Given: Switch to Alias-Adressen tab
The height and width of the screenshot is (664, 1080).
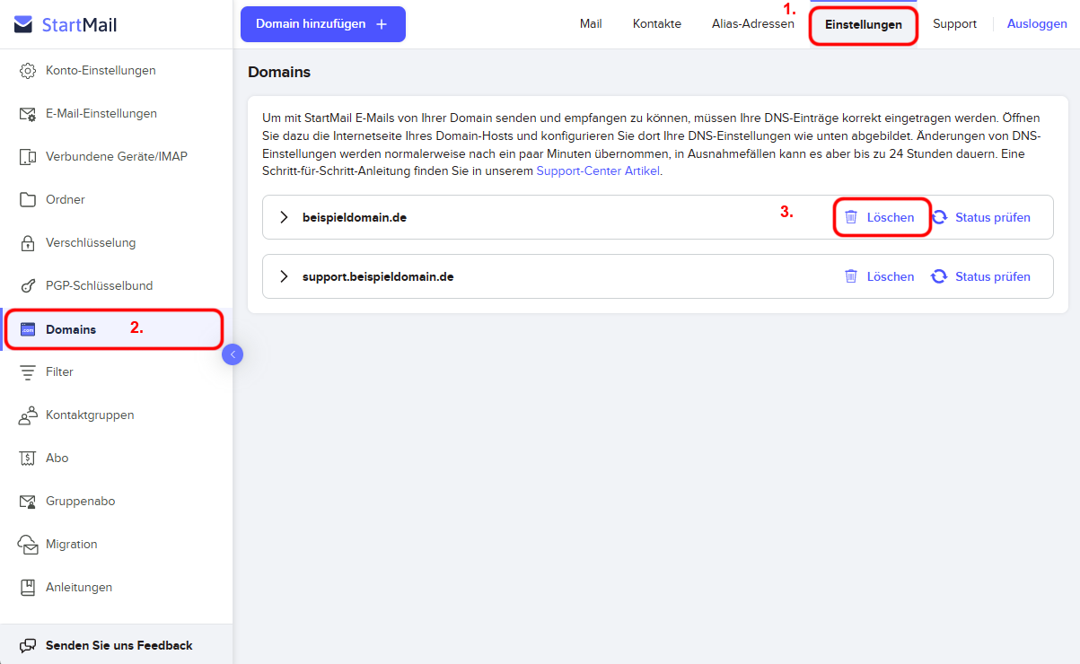Looking at the screenshot, I should coord(753,24).
